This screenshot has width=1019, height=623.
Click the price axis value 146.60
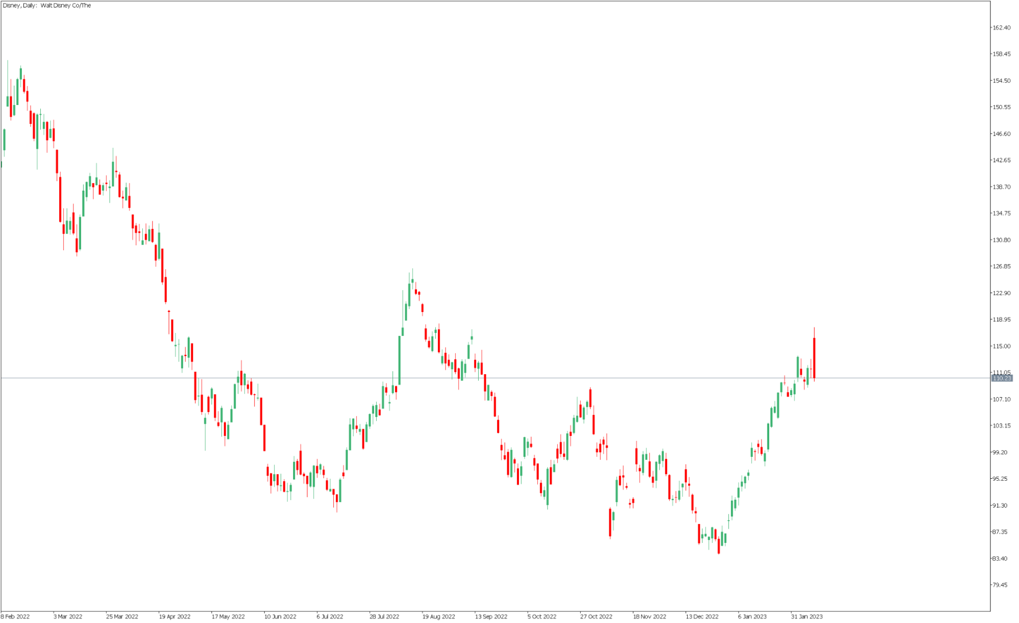tap(1001, 134)
